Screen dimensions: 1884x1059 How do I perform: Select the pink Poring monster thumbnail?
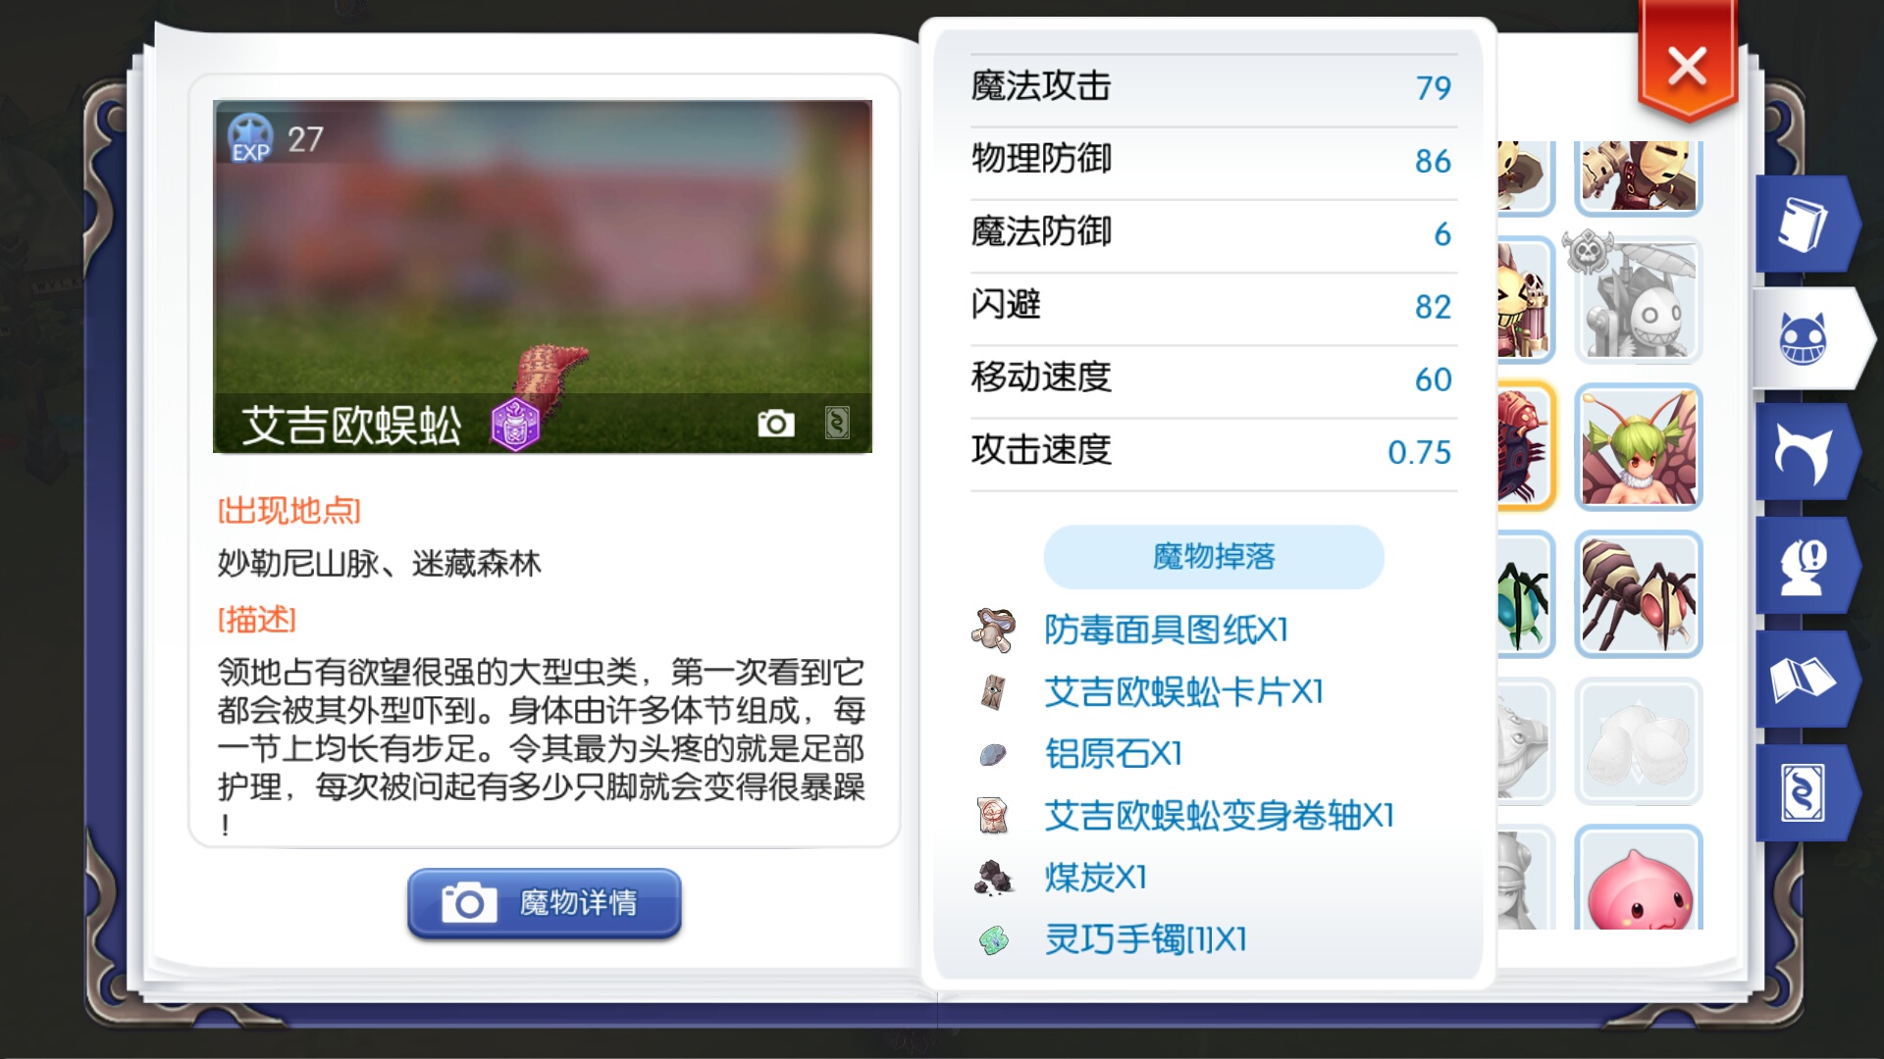(x=1639, y=878)
